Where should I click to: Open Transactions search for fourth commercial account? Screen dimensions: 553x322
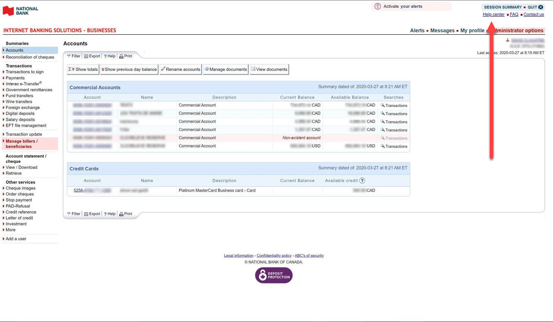pos(394,130)
